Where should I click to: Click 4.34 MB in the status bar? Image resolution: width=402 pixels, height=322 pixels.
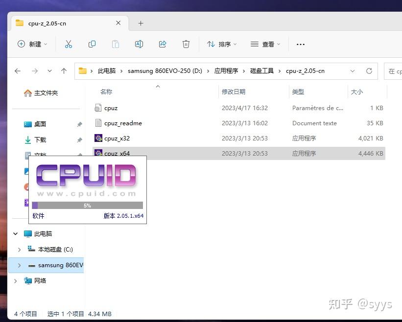[100, 314]
